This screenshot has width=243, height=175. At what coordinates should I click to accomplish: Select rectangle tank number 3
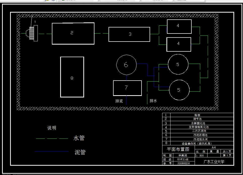129,34
